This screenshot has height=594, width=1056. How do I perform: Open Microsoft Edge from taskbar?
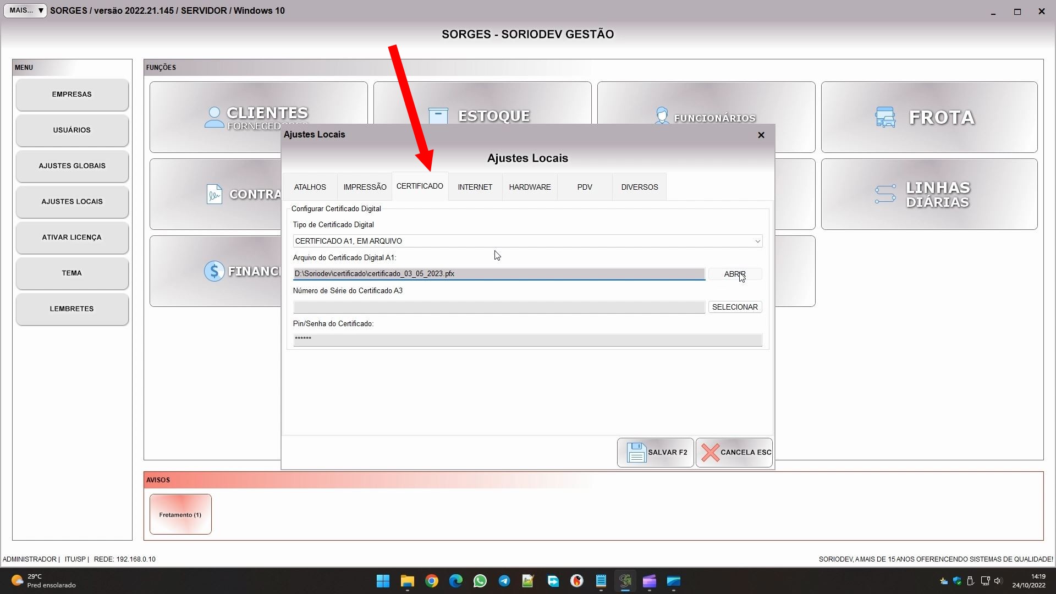coord(456,581)
